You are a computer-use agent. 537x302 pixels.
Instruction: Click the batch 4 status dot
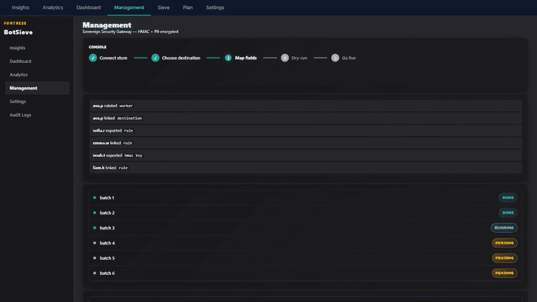[95, 243]
